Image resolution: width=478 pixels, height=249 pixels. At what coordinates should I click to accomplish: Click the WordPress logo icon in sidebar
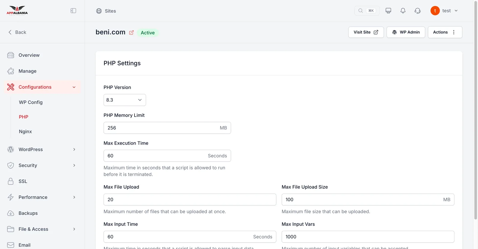point(11,149)
